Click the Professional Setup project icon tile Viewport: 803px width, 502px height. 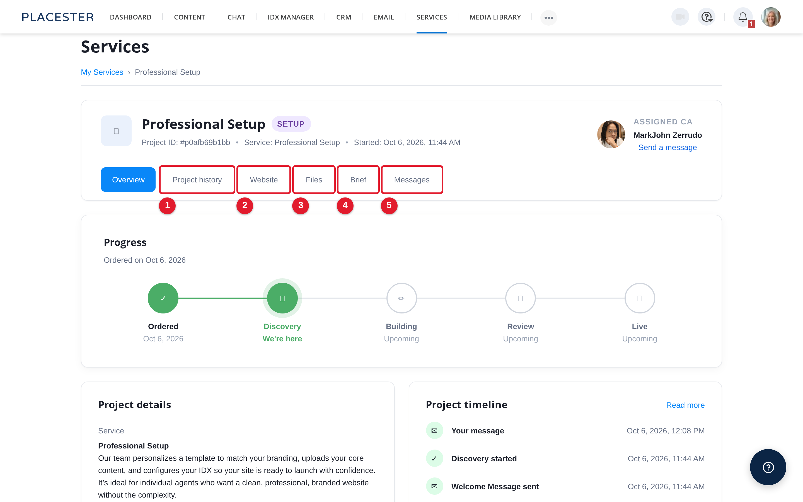coord(116,131)
